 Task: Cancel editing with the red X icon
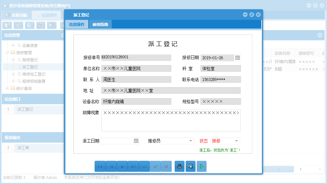166,166
